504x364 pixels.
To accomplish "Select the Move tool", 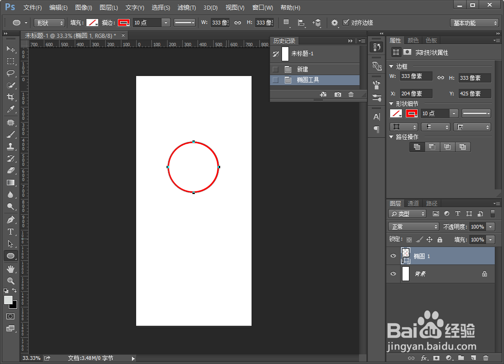I will pyautogui.click(x=11, y=49).
